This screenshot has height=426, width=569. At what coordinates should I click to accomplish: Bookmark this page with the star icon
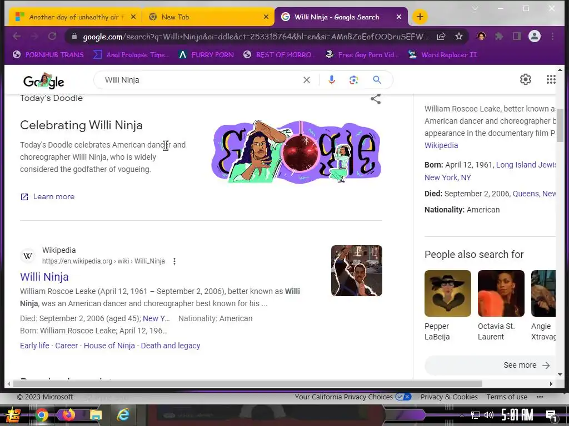click(458, 36)
